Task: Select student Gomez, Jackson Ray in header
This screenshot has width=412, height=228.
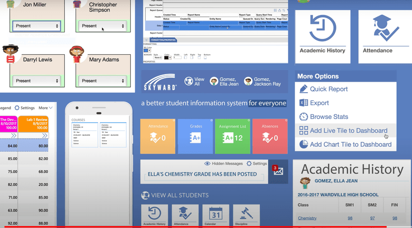Action: click(x=262, y=82)
